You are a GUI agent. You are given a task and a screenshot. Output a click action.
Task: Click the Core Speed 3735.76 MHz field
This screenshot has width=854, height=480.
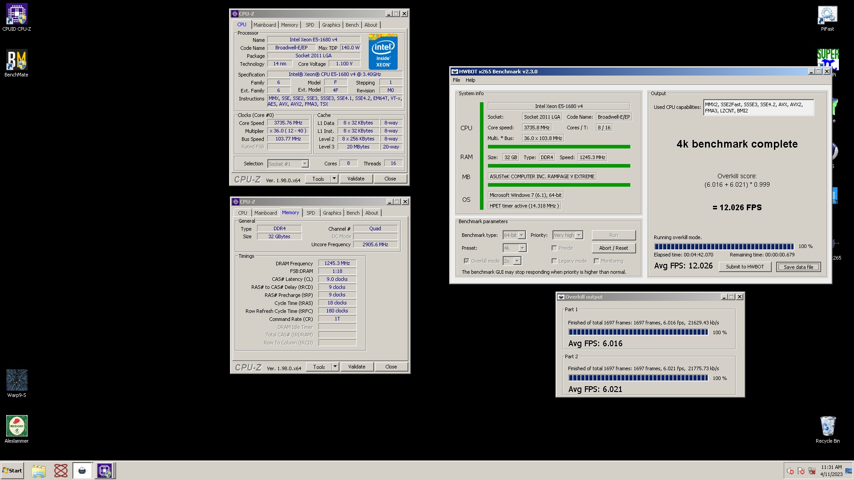coord(288,123)
